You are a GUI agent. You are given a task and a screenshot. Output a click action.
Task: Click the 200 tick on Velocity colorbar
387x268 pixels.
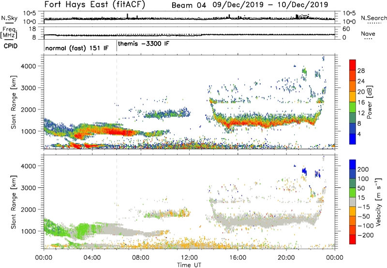tap(363, 169)
